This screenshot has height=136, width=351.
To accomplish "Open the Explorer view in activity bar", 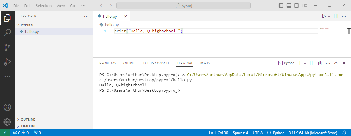I will (7, 18).
